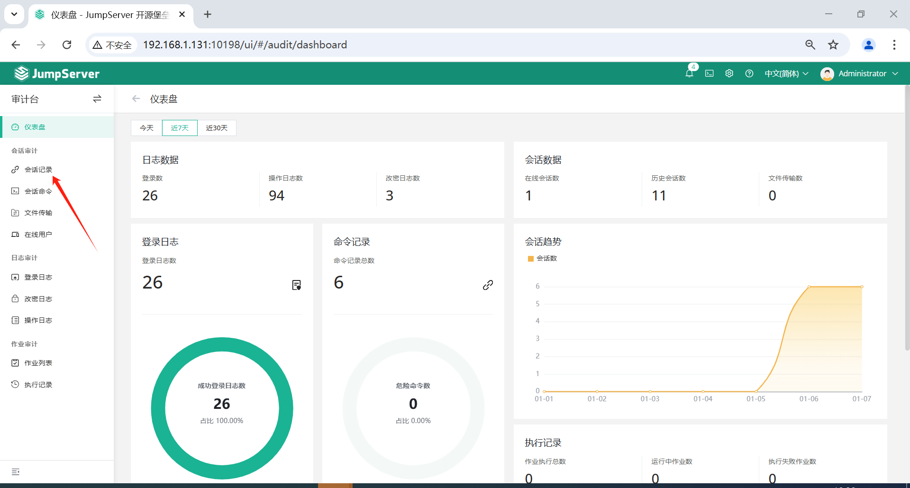Click the 改密日志数 value 3
This screenshot has height=488, width=910.
390,196
